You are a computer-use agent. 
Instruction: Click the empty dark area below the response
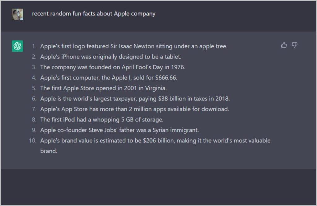pos(158,187)
